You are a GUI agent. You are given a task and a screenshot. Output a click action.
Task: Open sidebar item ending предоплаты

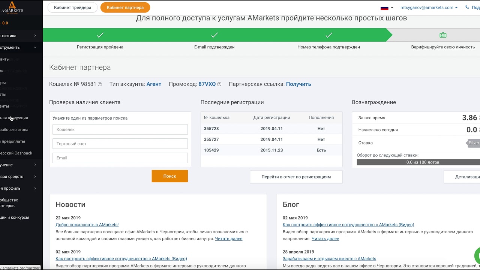[x=13, y=141]
